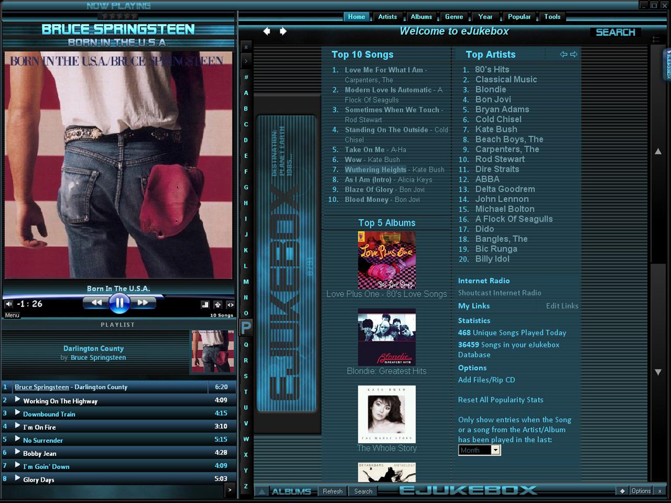The width and height of the screenshot is (671, 503).
Task: Skip to next track with fast-forward button
Action: point(142,303)
